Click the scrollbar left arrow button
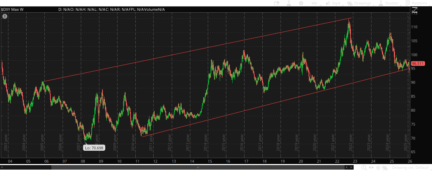 (2, 168)
